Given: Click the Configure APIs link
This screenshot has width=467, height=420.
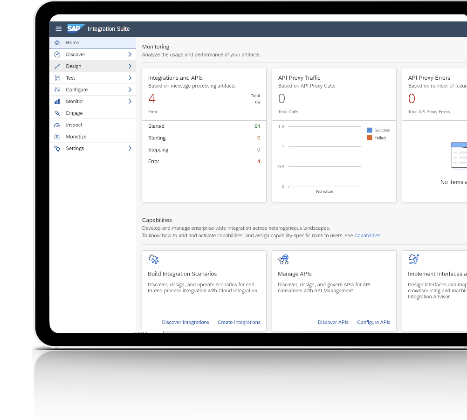Looking at the screenshot, I should pos(373,322).
